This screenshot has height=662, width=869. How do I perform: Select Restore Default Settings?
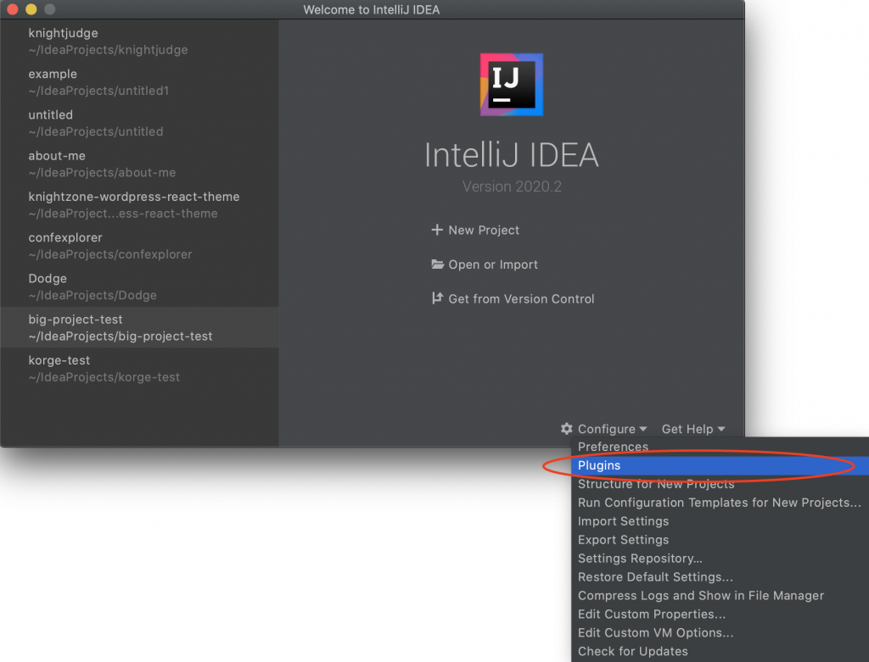point(720,576)
